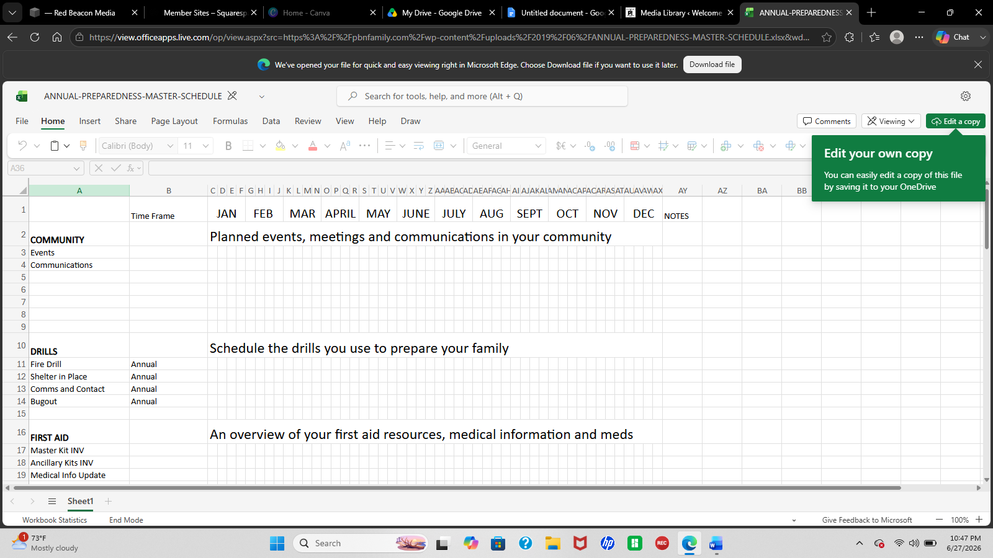Expand the Undo dropdown arrow
Viewport: 993px width, 558px height.
pyautogui.click(x=37, y=146)
